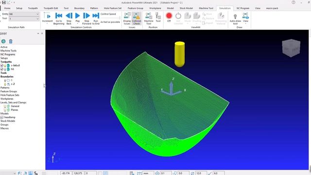
Task: Click the Help question mark icon
Action: coord(294,2)
